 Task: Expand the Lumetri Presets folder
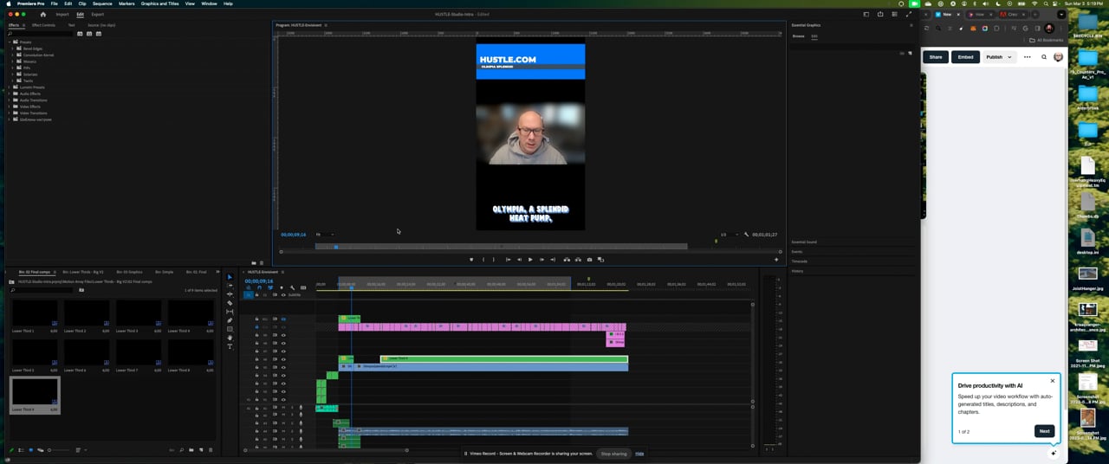[9, 87]
